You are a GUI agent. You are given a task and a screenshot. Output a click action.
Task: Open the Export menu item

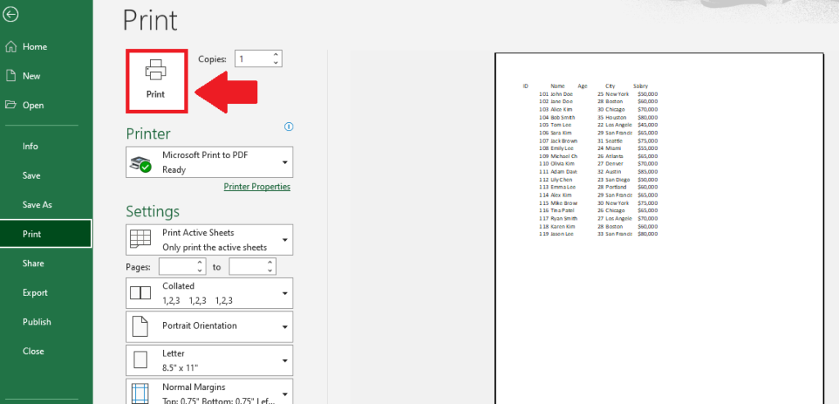pos(35,293)
